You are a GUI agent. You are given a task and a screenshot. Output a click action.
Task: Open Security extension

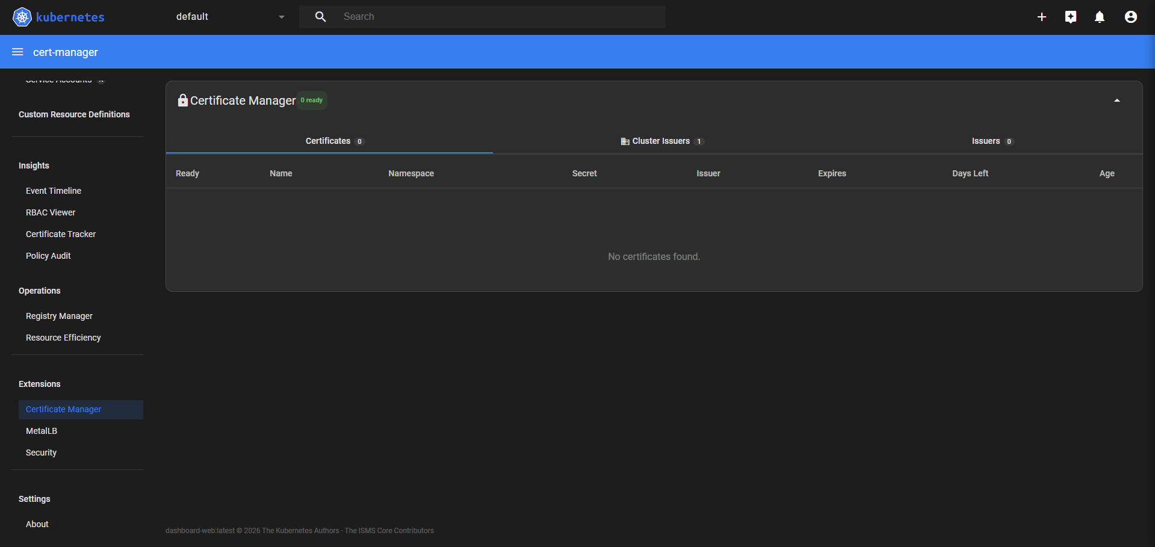point(41,453)
